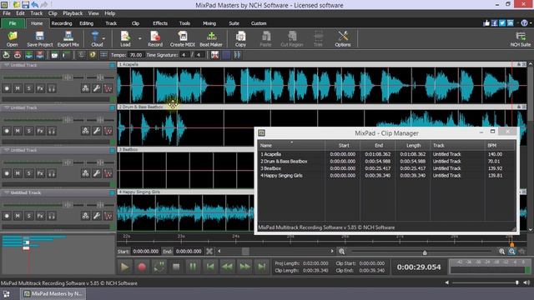This screenshot has height=300, width=534.
Task: Open the green File tab
Action: pos(13,23)
